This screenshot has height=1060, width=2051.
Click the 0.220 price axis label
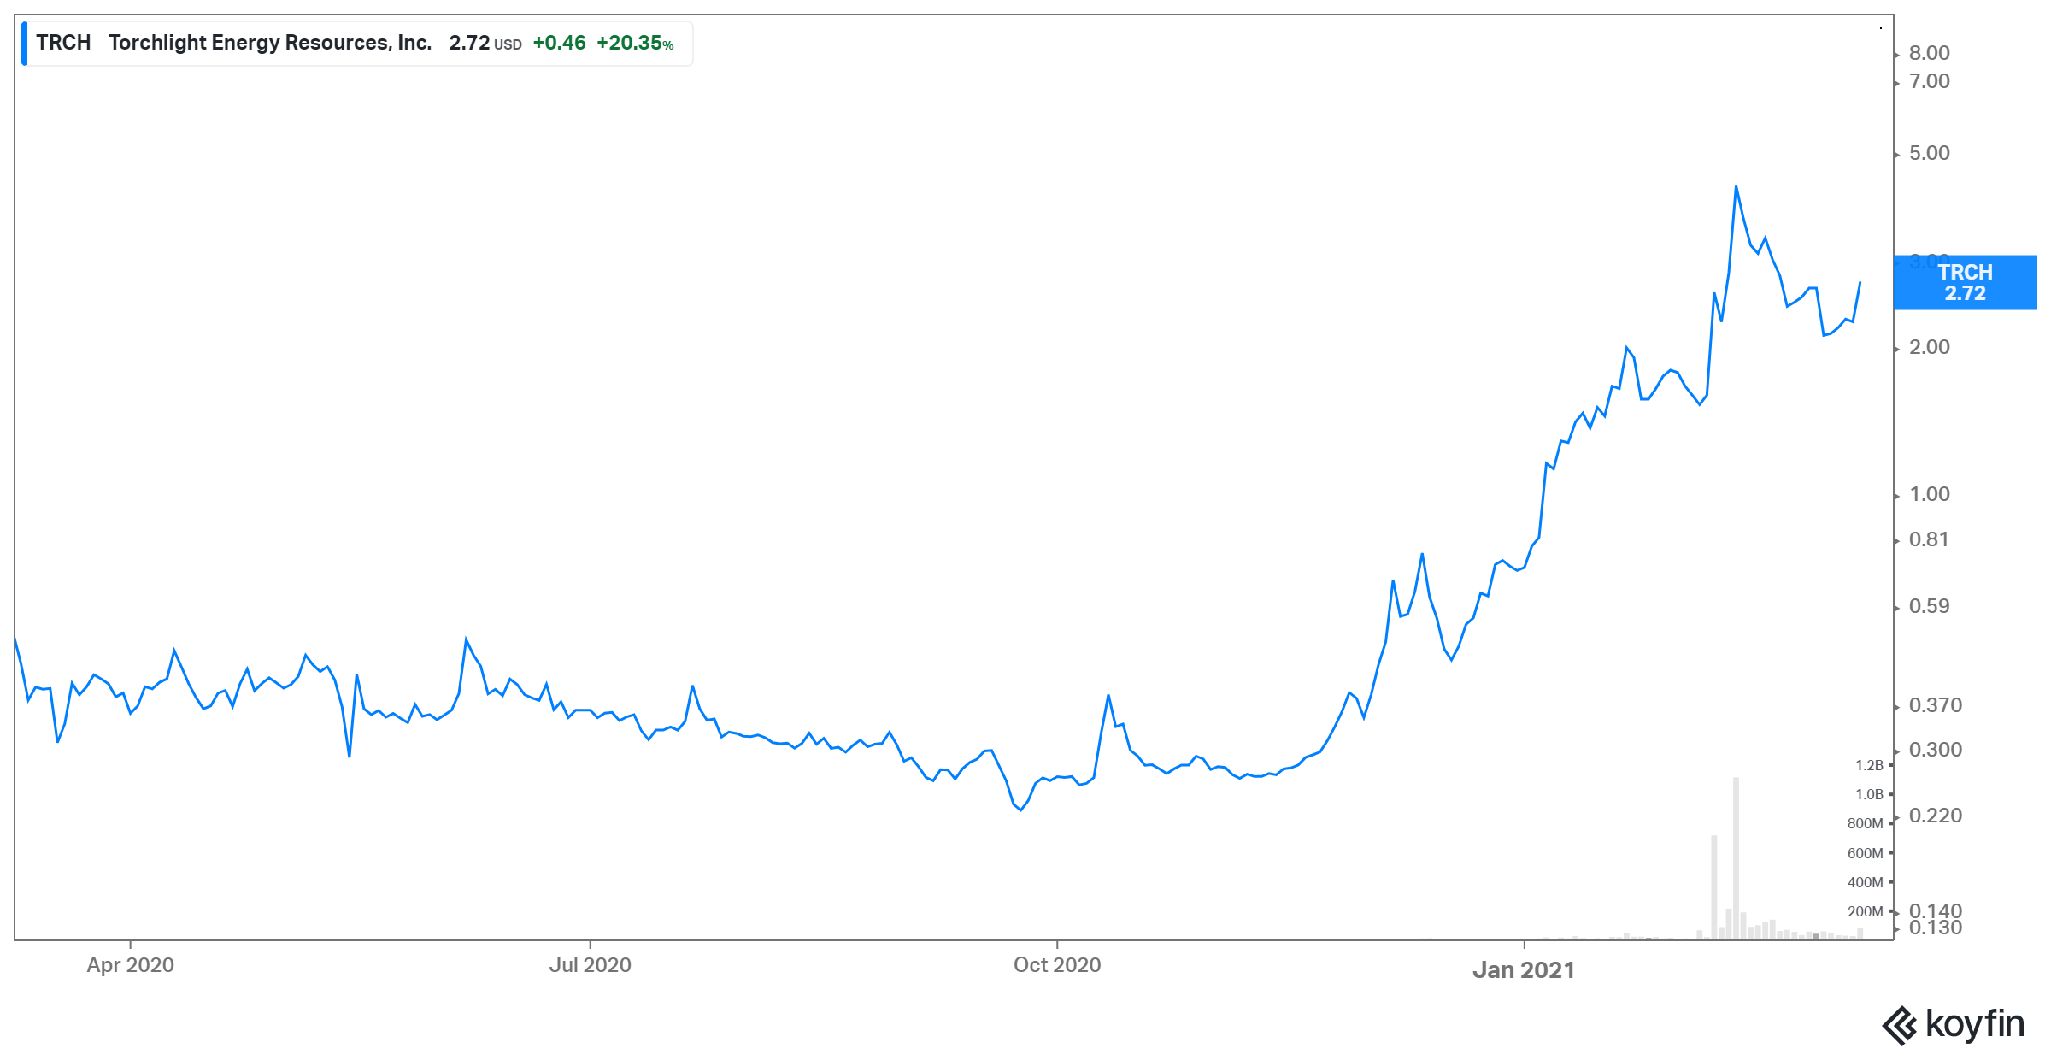1936,816
